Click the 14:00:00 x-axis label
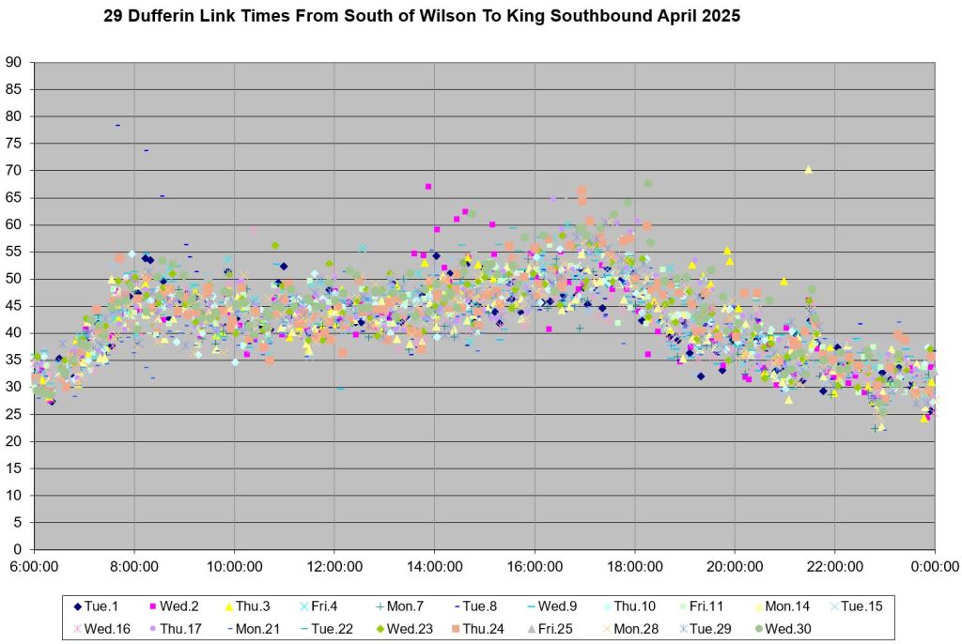The width and height of the screenshot is (962, 644). pos(434,566)
